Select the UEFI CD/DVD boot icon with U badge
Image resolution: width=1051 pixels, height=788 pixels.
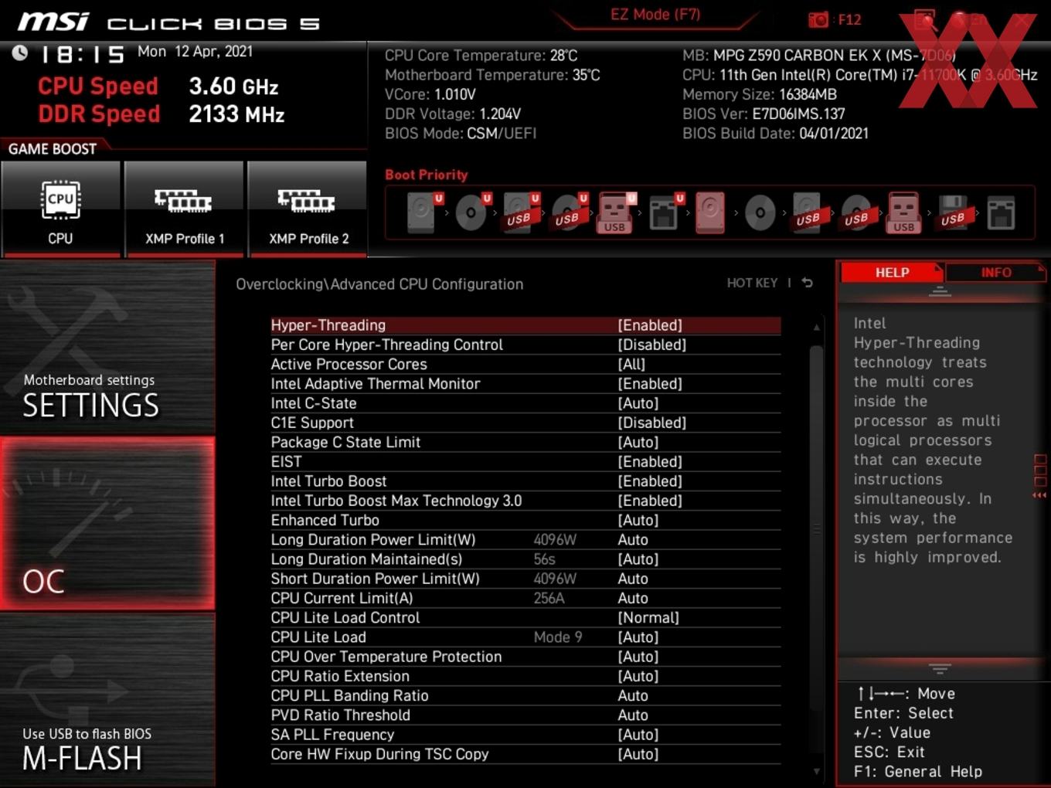tap(472, 212)
